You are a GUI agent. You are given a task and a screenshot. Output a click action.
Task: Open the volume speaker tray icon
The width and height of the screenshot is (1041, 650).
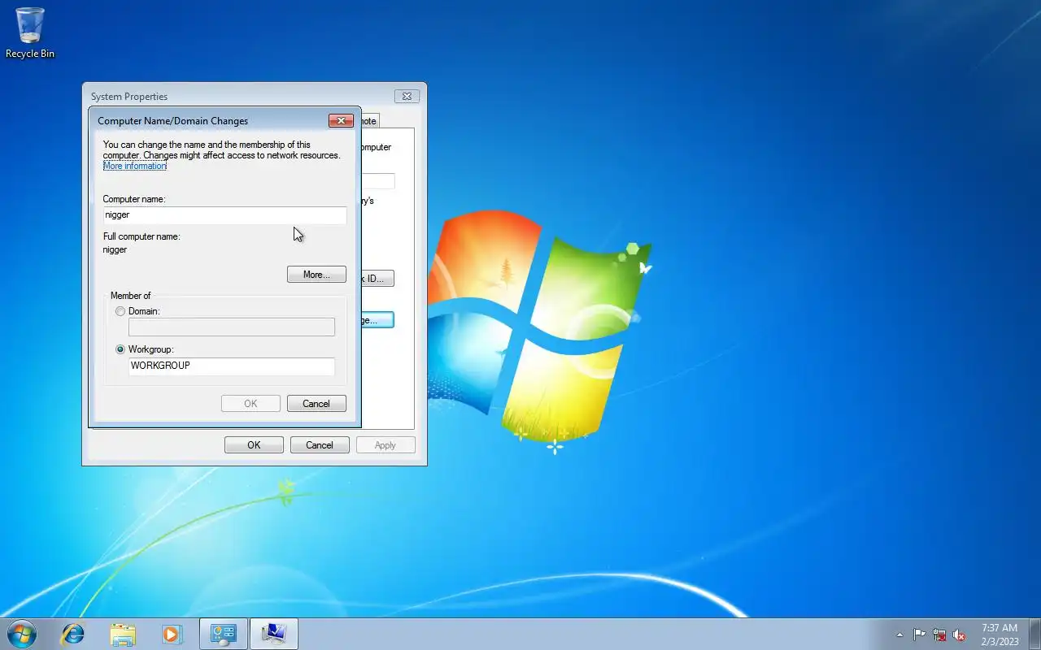tap(959, 635)
